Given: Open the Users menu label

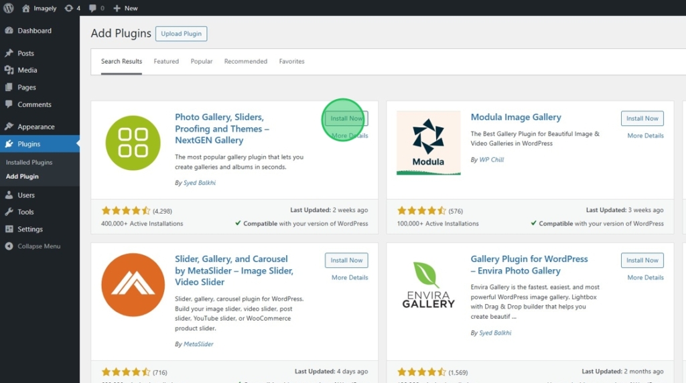Looking at the screenshot, I should (x=26, y=195).
